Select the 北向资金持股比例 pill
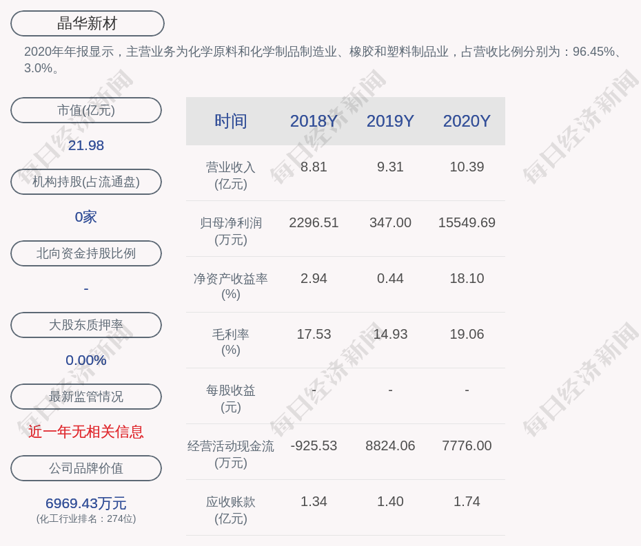Viewport: 641px width, 546px height. coord(86,253)
